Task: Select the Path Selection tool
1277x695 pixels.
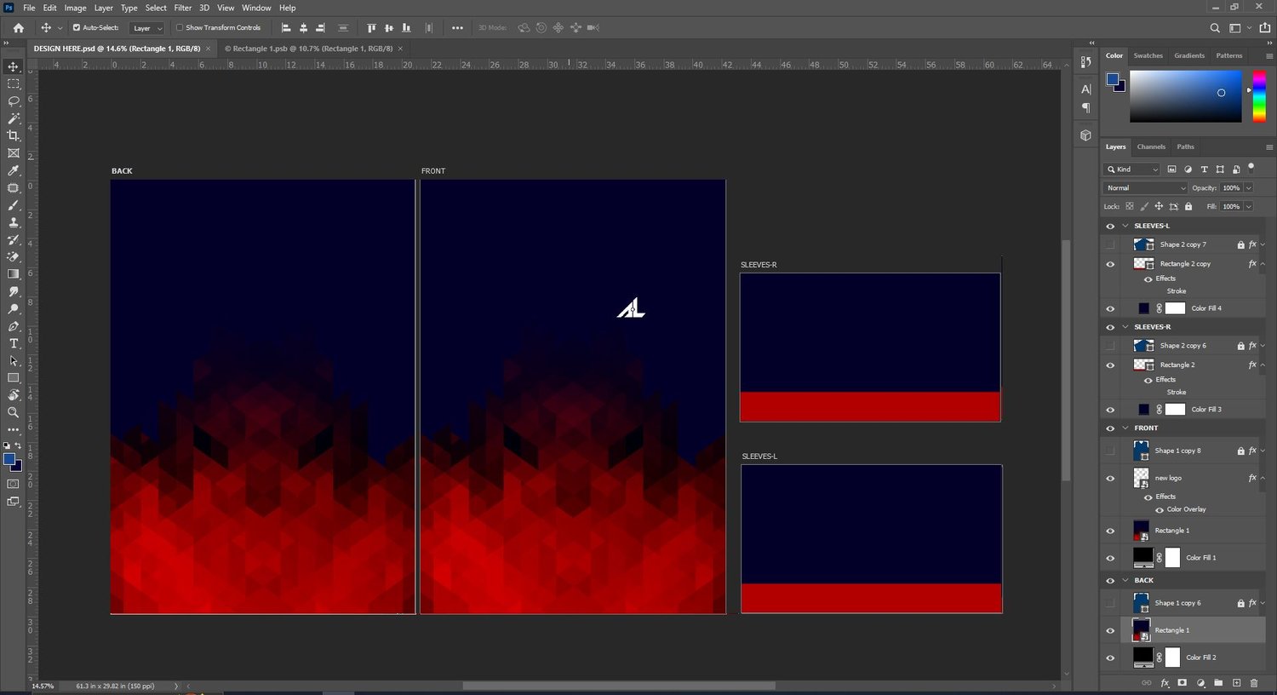Action: [x=13, y=360]
